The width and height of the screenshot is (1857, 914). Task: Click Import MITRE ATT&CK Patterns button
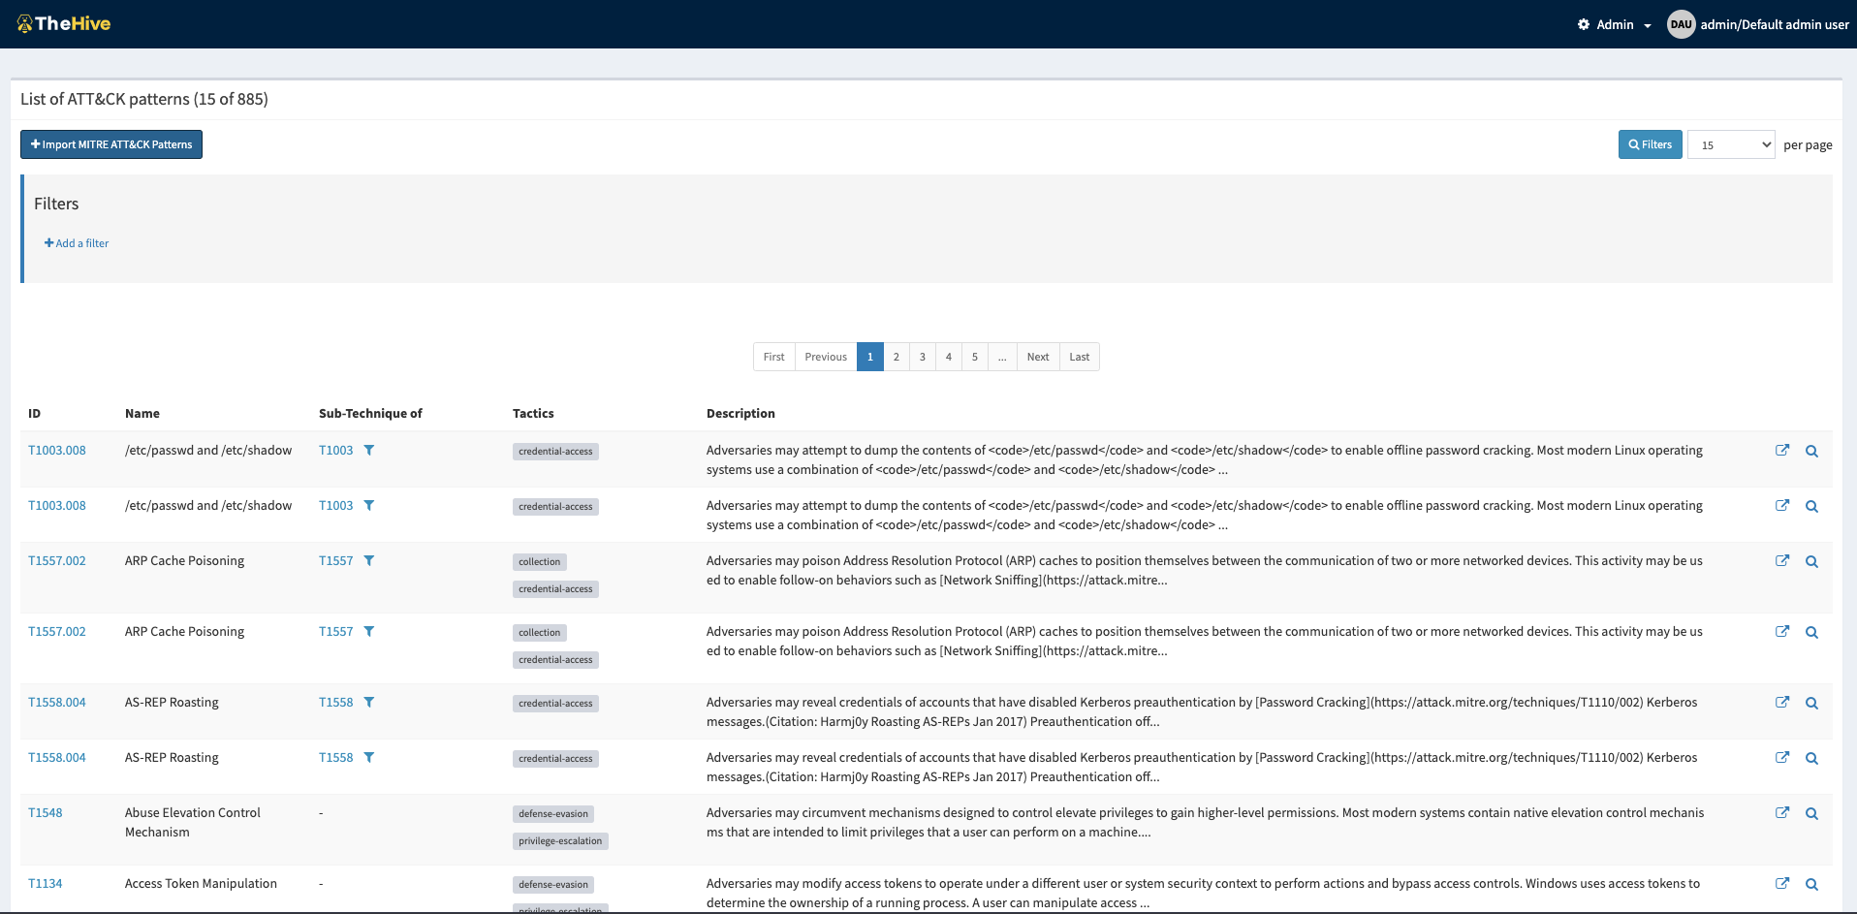click(x=111, y=144)
